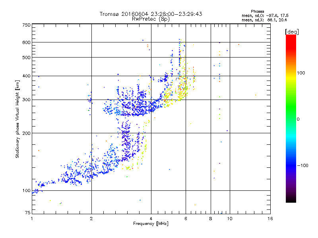Click the phase colorbar gradient
318x238 pixels.
pos(291,118)
